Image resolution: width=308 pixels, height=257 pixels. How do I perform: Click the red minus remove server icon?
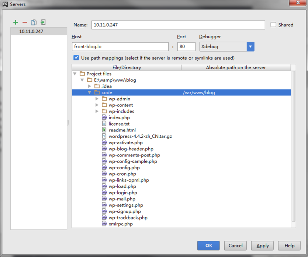point(25,22)
